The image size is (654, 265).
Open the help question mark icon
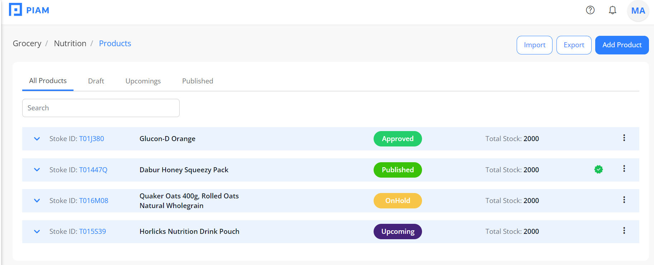click(590, 10)
